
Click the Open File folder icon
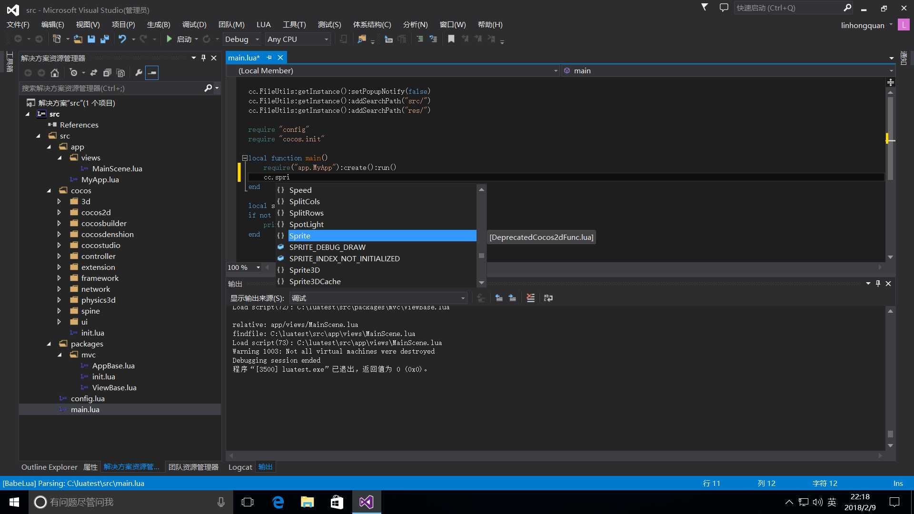click(x=78, y=39)
